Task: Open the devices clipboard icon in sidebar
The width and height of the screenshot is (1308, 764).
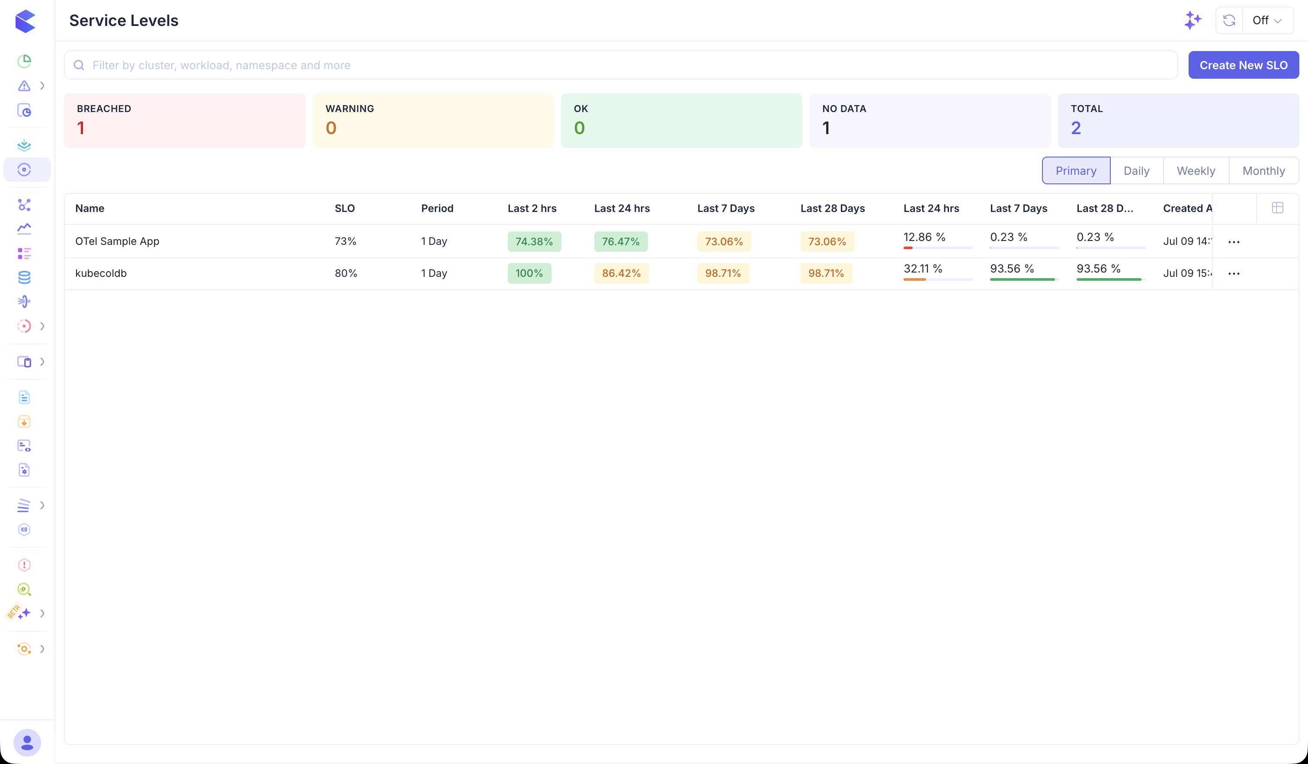Action: coord(24,362)
